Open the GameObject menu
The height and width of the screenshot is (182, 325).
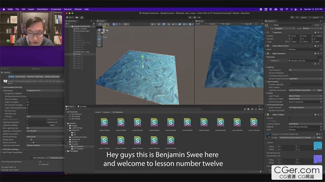click(41, 9)
